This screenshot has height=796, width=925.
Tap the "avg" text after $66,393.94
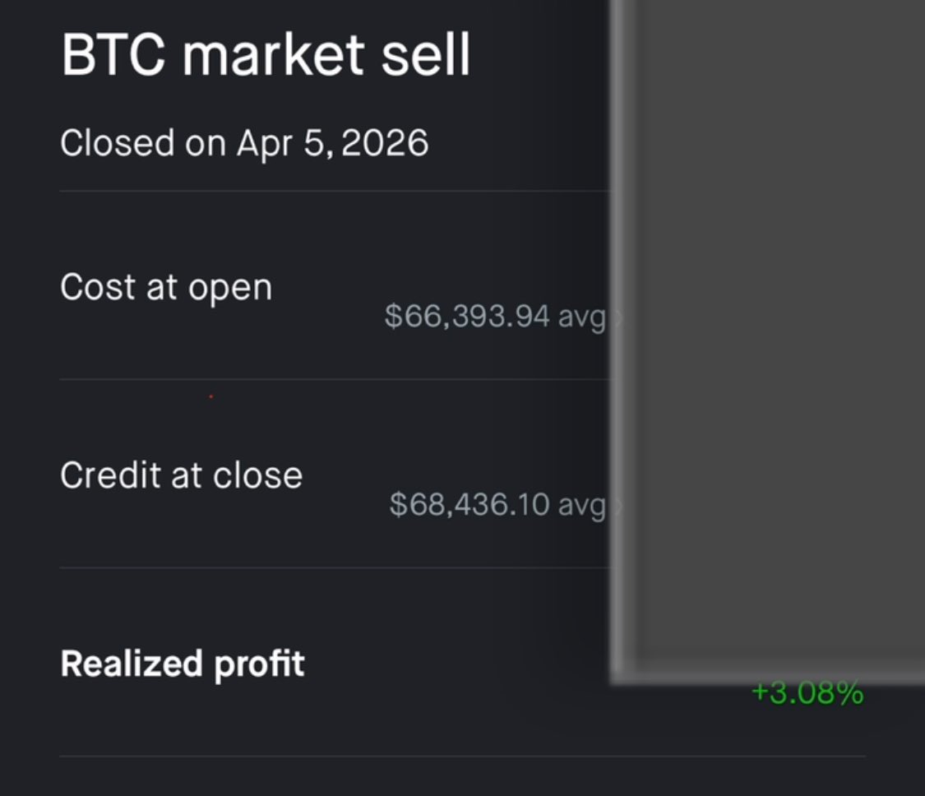point(582,317)
